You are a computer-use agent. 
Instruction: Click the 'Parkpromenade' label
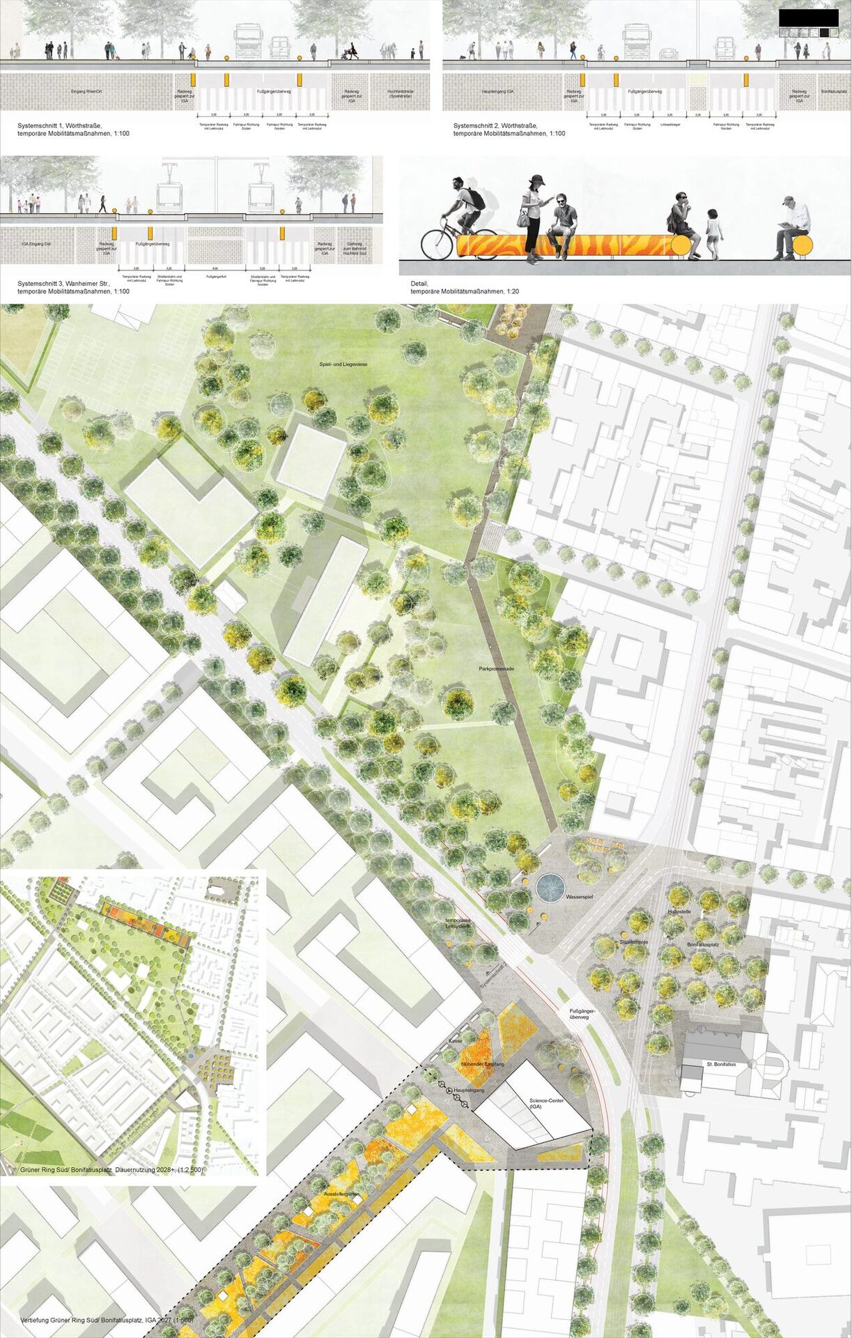pos(496,668)
